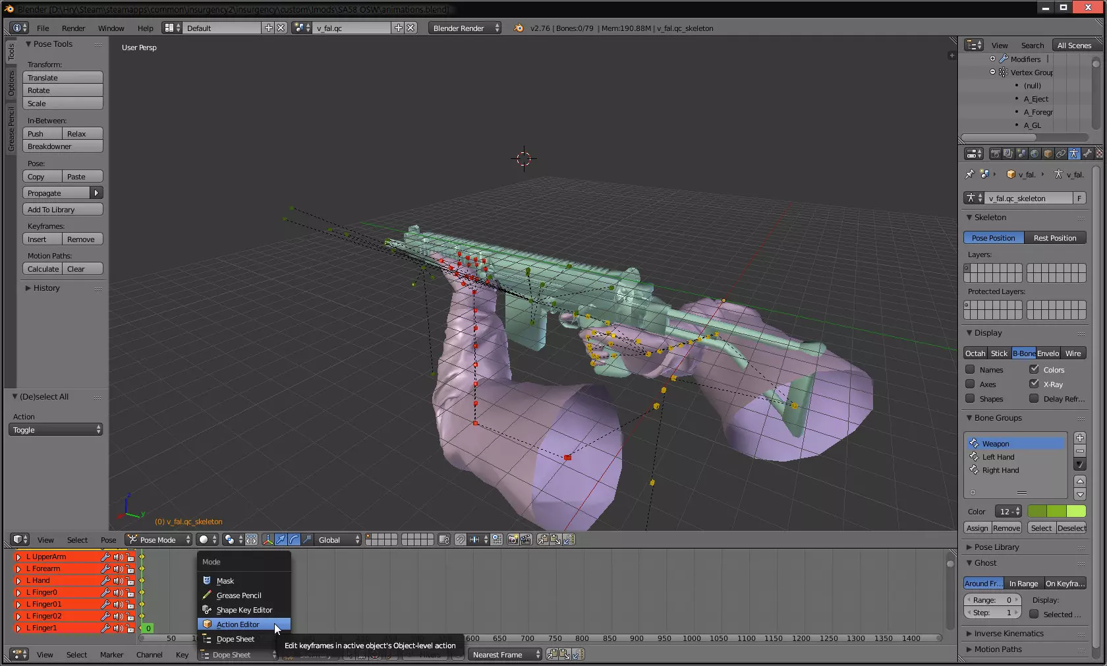Open the Render properties camera tab

tap(995, 154)
